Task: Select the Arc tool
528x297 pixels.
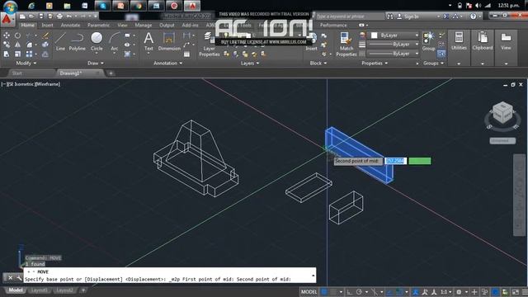Action: pos(115,42)
